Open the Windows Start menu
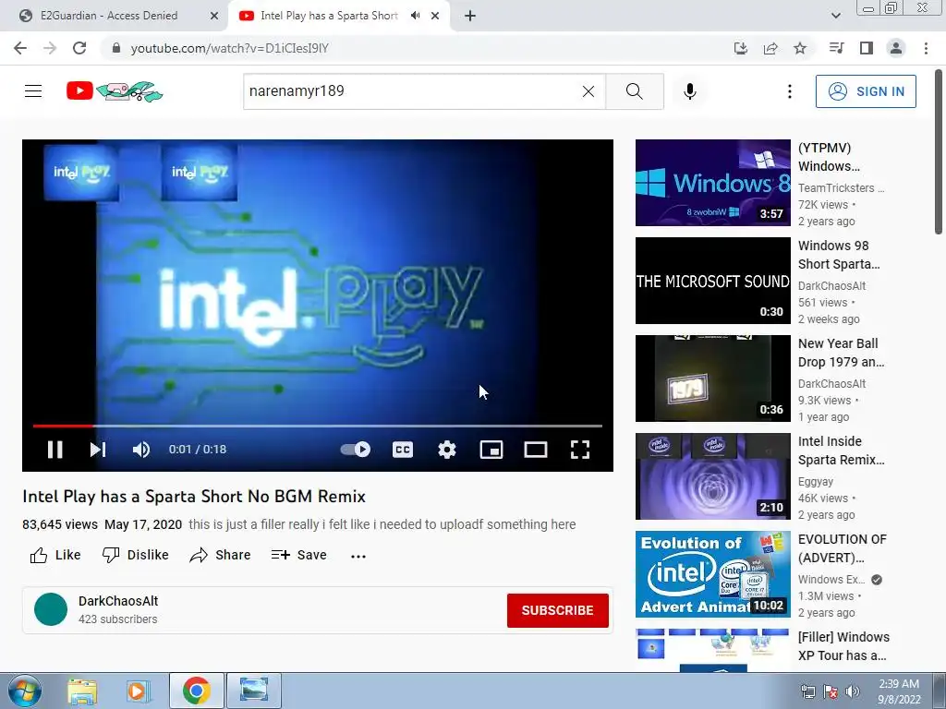Image resolution: width=946 pixels, height=709 pixels. pyautogui.click(x=25, y=691)
